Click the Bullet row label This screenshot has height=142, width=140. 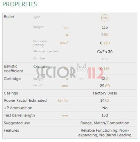tap(9, 17)
